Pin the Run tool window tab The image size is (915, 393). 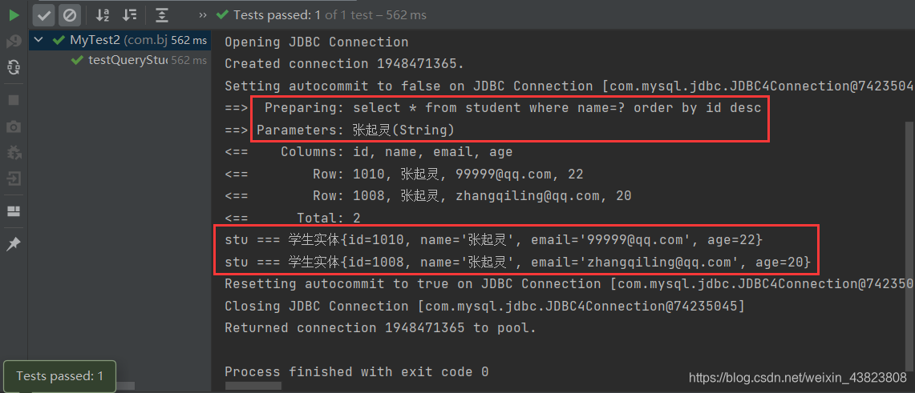pos(14,244)
